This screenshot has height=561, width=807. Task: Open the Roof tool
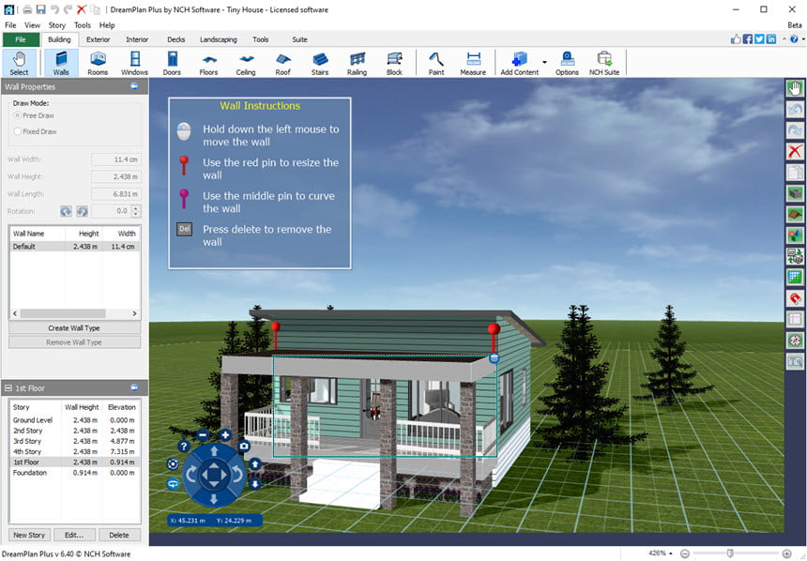click(x=282, y=63)
